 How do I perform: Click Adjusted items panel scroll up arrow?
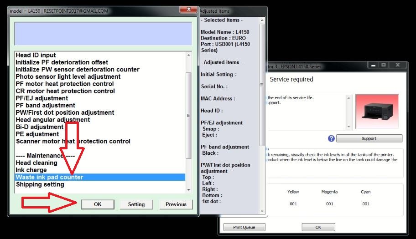pos(262,20)
